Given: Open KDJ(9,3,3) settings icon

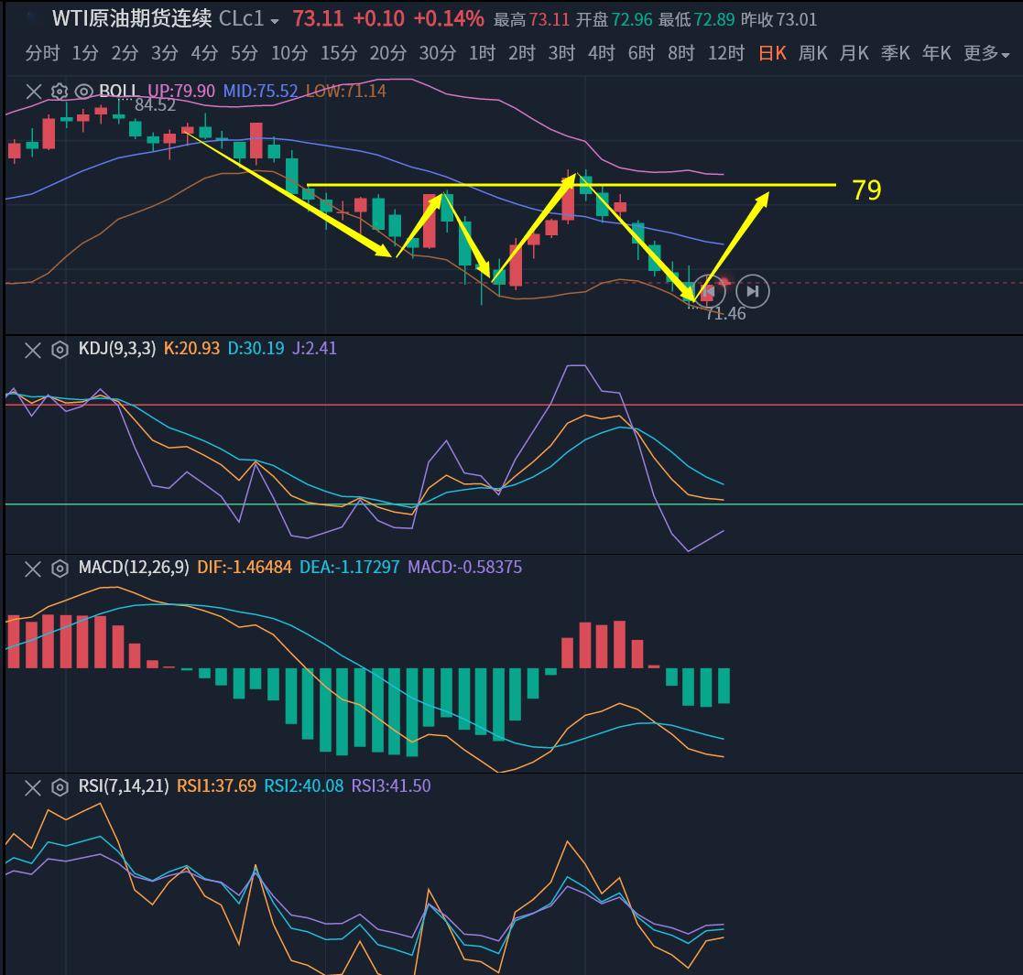Looking at the screenshot, I should [60, 351].
